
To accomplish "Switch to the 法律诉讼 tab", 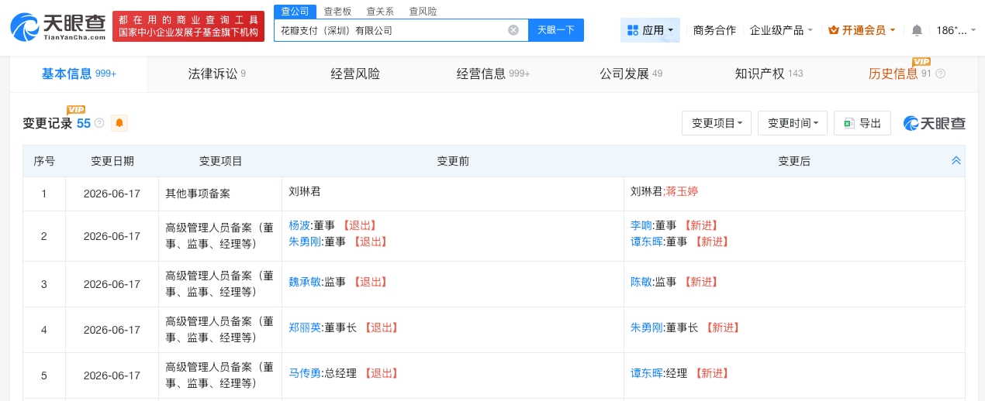I will pyautogui.click(x=217, y=74).
